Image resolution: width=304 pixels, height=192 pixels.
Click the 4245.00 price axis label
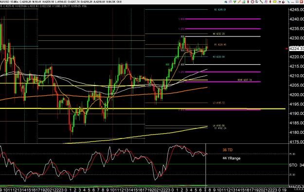click(x=296, y=10)
